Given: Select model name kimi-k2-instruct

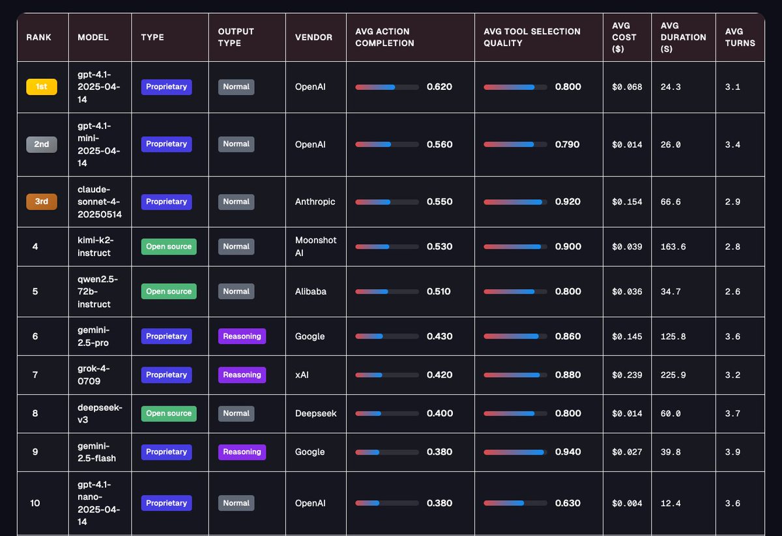Looking at the screenshot, I should click(x=94, y=246).
